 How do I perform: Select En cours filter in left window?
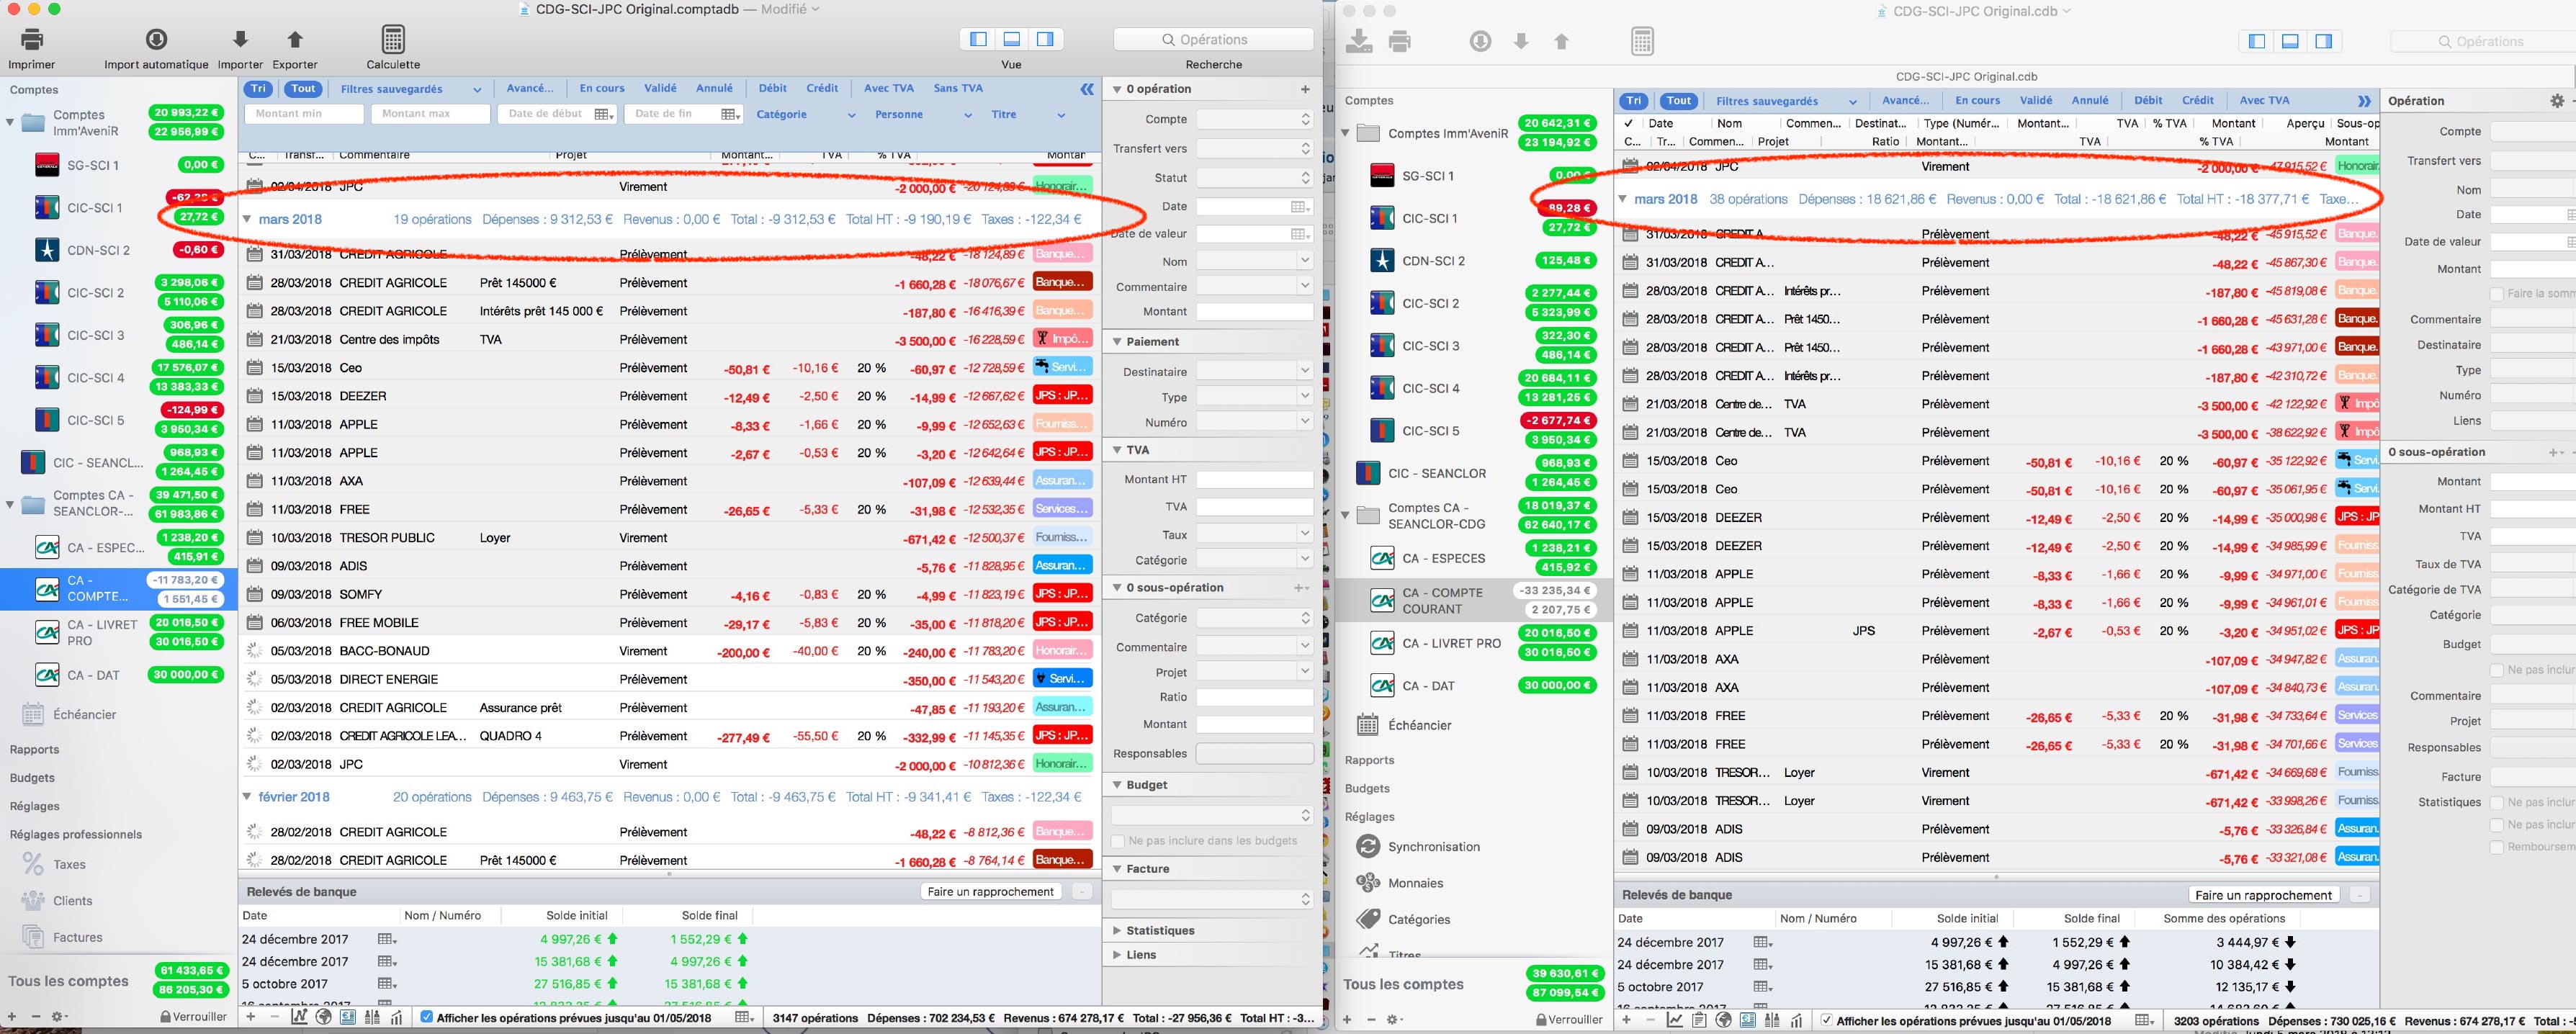tap(602, 88)
